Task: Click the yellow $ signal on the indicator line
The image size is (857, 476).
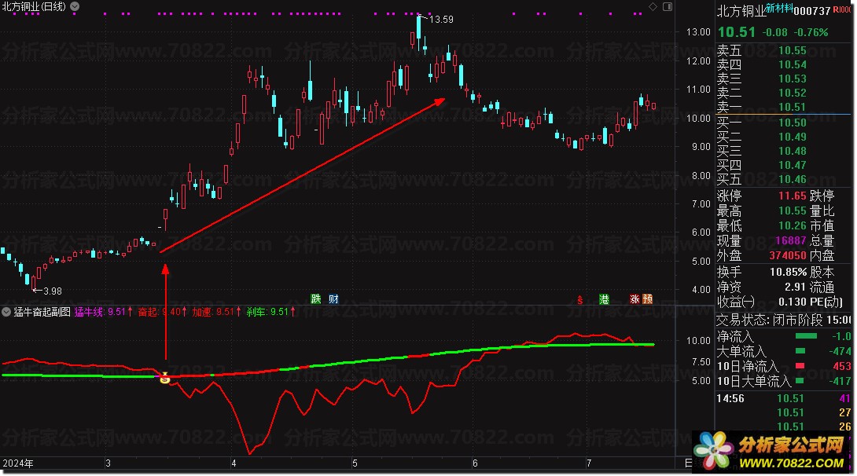Action: coord(165,378)
